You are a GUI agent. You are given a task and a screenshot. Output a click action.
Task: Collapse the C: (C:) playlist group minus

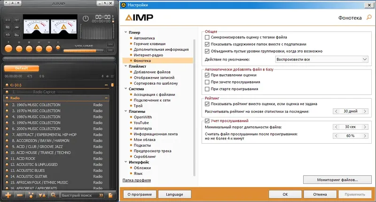(x=106, y=85)
